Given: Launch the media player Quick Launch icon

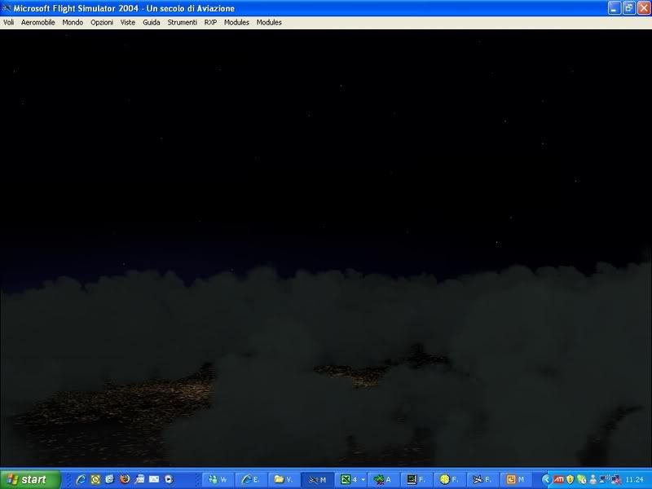Looking at the screenshot, I should coord(169,479).
